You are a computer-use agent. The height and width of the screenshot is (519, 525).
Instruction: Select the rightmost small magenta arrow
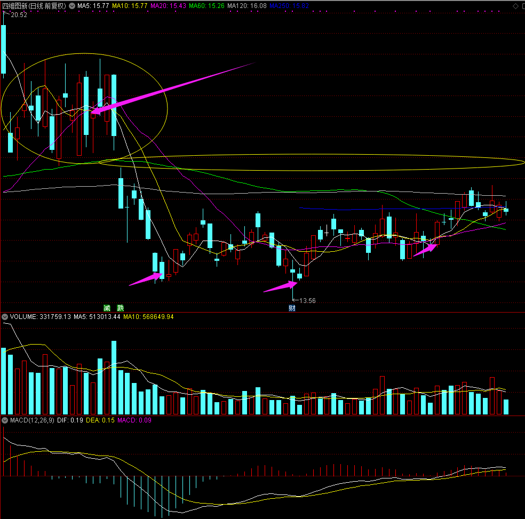[x=425, y=250]
